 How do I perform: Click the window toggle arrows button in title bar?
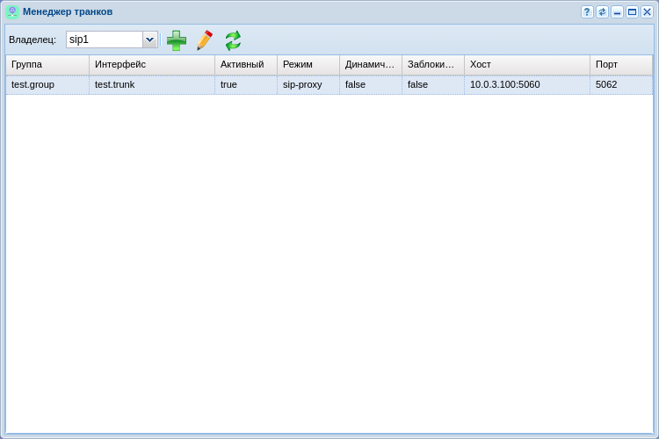[602, 11]
